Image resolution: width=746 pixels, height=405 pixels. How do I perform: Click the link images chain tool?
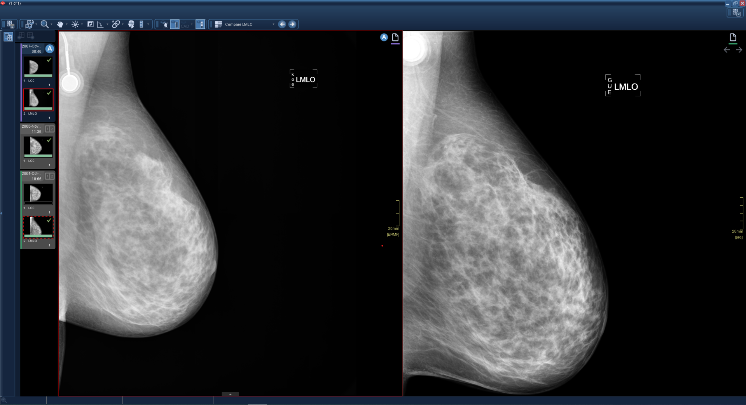116,24
